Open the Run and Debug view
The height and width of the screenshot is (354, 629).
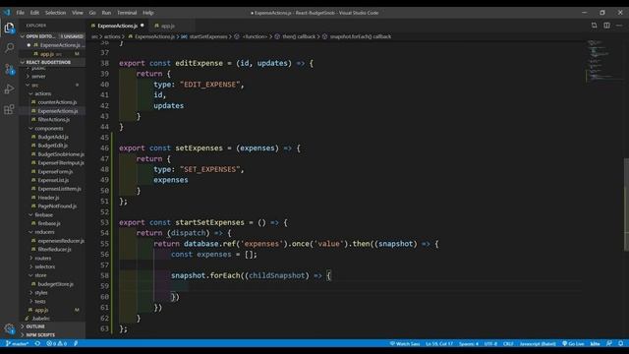pos(9,89)
